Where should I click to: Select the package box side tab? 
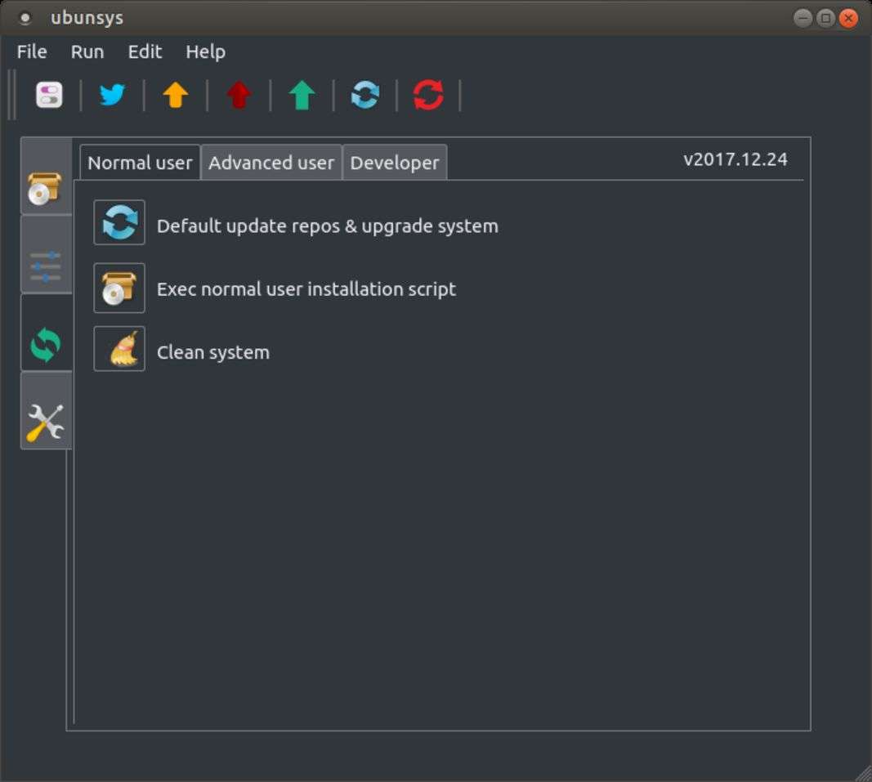[46, 187]
